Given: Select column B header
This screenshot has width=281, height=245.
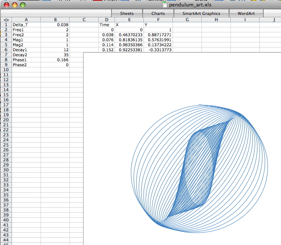Looking at the screenshot, I should point(55,20).
